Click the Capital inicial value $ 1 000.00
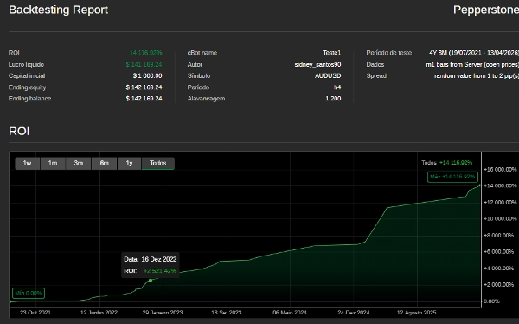This screenshot has height=324, width=519. pos(148,75)
